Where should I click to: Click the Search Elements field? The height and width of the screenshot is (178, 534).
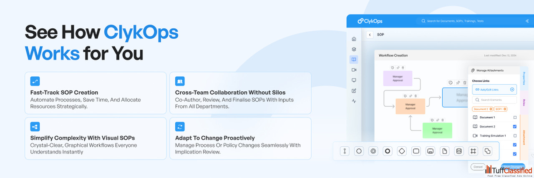tap(494, 100)
